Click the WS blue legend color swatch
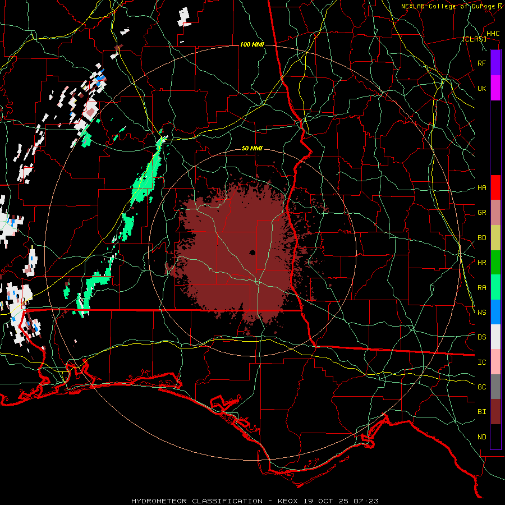This screenshot has height=505, width=505. [x=495, y=312]
